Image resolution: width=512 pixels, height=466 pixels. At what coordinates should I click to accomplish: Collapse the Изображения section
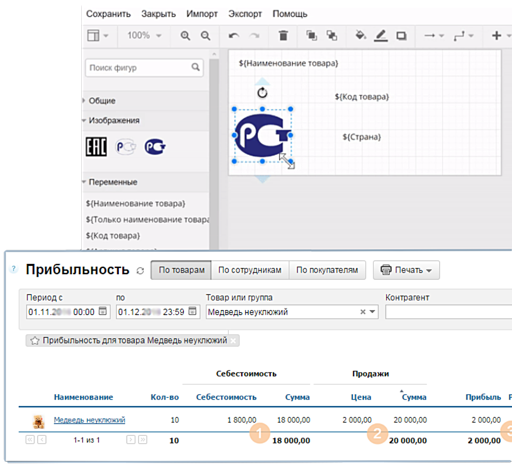114,120
